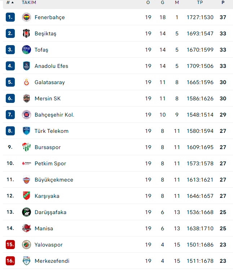Sort table by rank # column
The height and width of the screenshot is (270, 233).
pyautogui.click(x=10, y=3)
